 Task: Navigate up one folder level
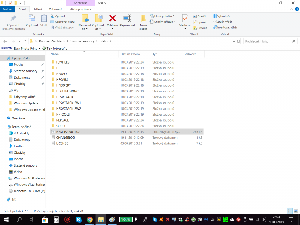pyautogui.click(x=25, y=41)
